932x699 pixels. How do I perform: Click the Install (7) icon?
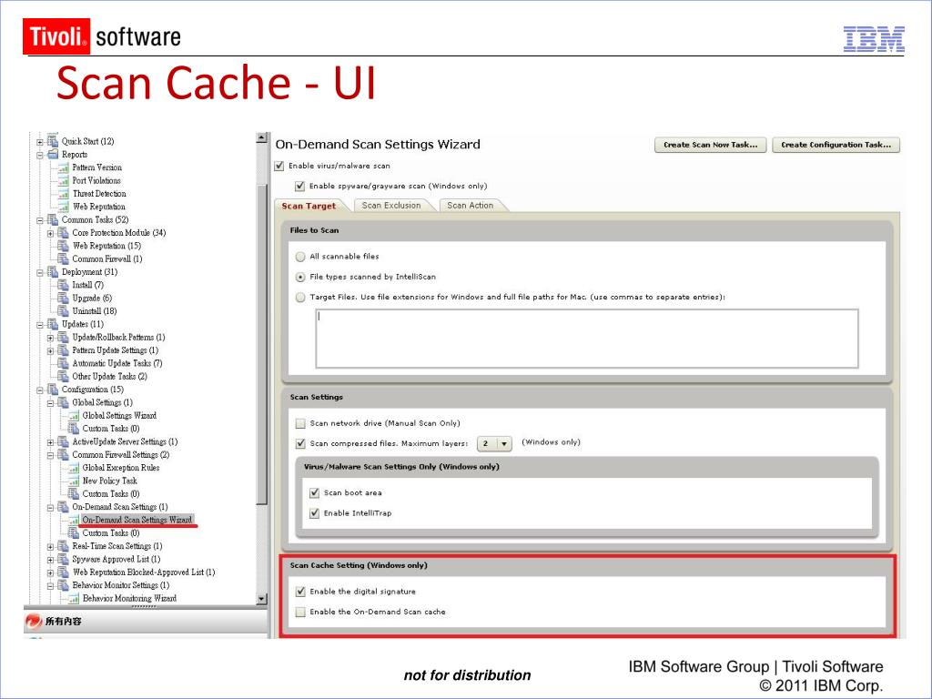click(x=63, y=285)
